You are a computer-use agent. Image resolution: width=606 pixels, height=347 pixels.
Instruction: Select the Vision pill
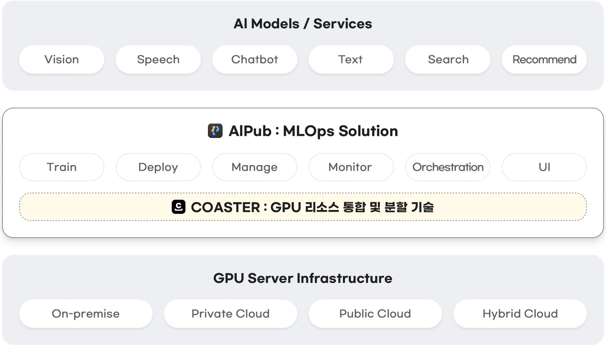point(62,59)
